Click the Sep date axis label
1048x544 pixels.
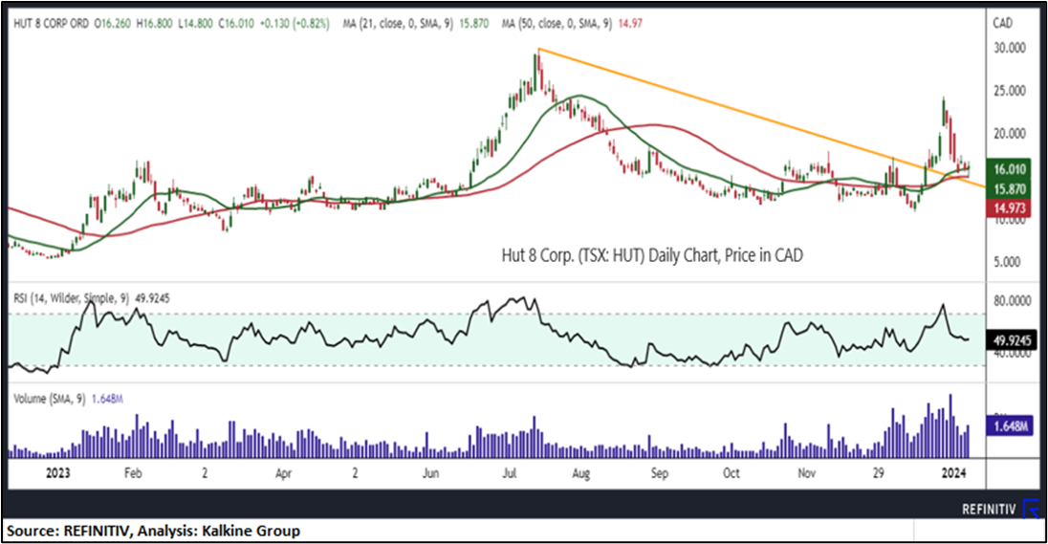[x=660, y=473]
